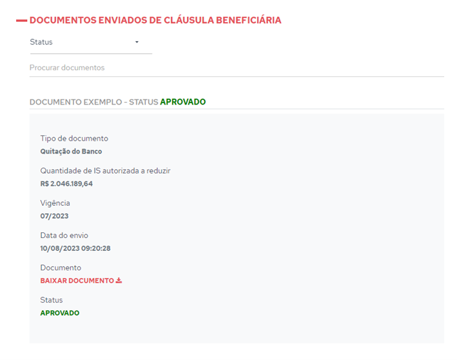Select the Vigência value 07/2023
This screenshot has width=457, height=360.
click(x=54, y=216)
